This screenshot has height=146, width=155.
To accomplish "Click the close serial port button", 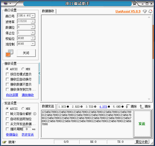I will click(26, 53).
